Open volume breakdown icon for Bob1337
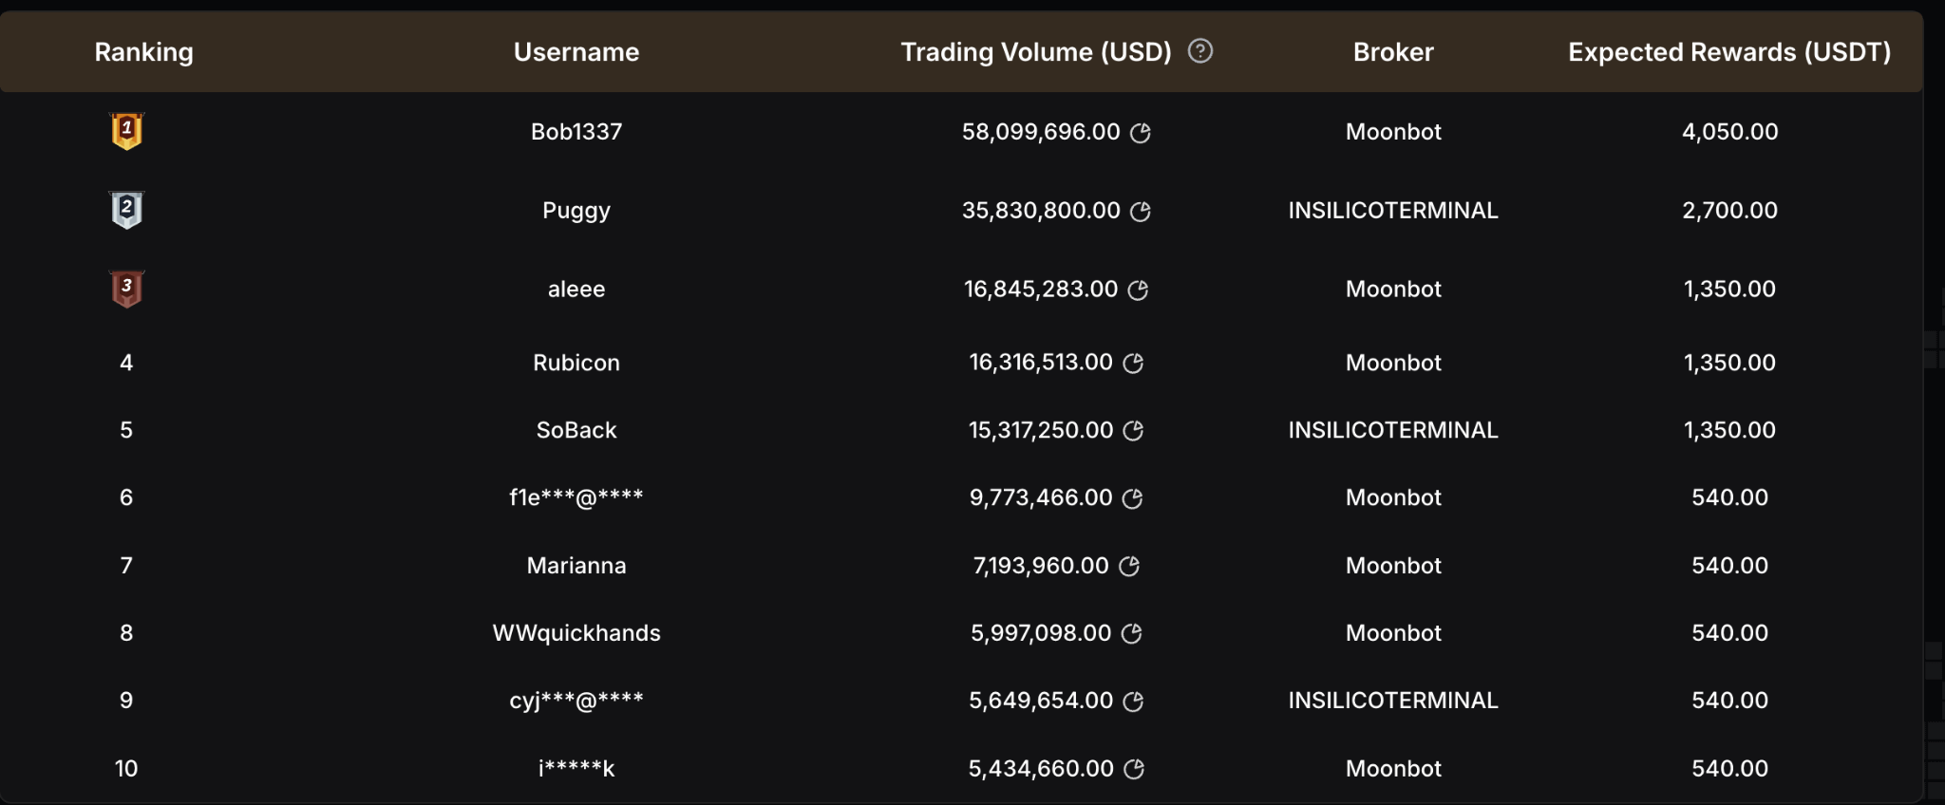The width and height of the screenshot is (1945, 805). pos(1141,133)
